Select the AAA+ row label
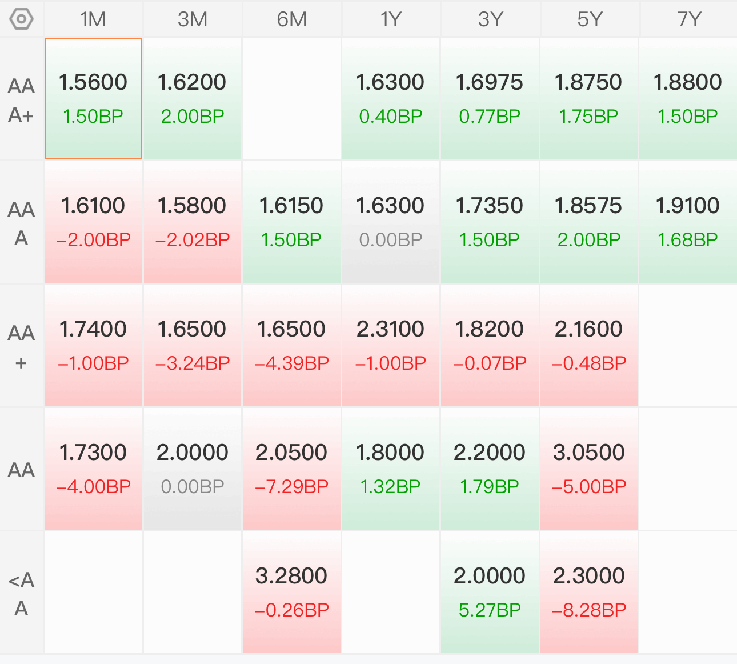Image resolution: width=737 pixels, height=664 pixels. 22,99
